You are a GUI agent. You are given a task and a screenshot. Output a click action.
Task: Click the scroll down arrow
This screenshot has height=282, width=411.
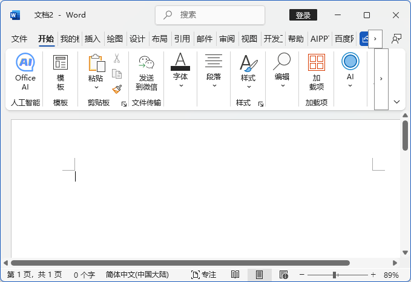[405, 252]
